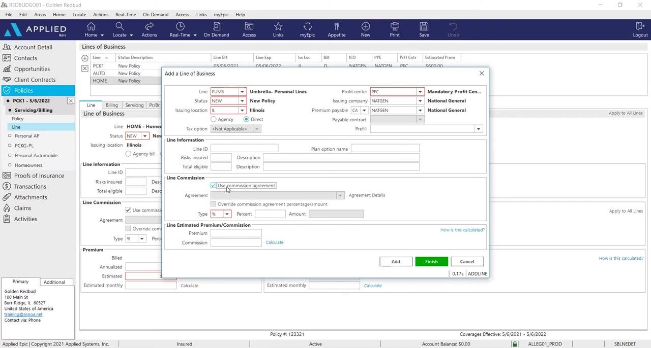
Task: Select the Direct radio button in dialog
Action: click(x=246, y=119)
